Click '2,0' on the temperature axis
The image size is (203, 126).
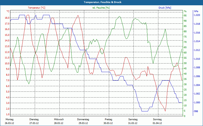click(8, 109)
